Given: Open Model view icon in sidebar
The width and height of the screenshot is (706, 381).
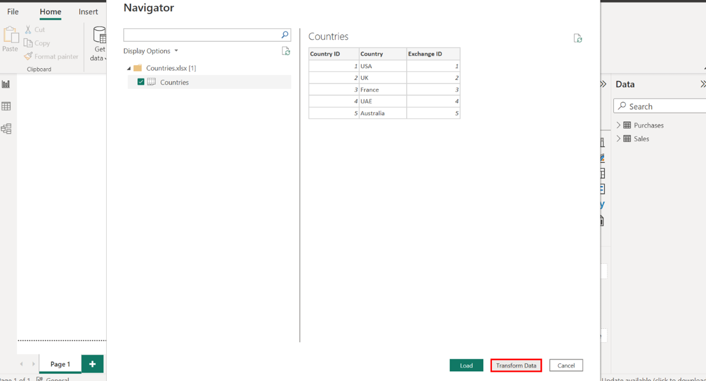Looking at the screenshot, I should [6, 129].
